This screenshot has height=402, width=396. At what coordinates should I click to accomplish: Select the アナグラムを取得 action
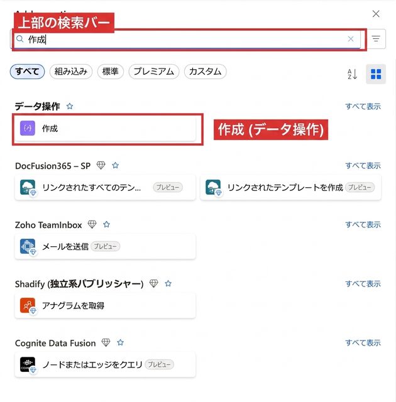(105, 306)
